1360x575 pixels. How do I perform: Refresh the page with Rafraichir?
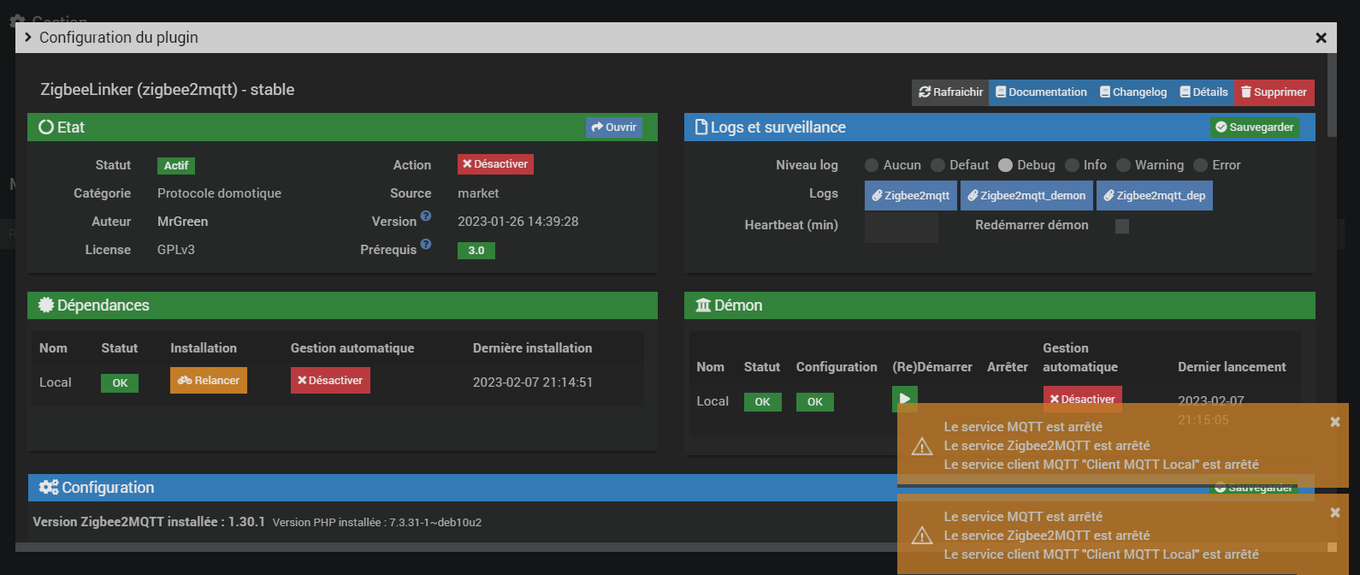950,92
